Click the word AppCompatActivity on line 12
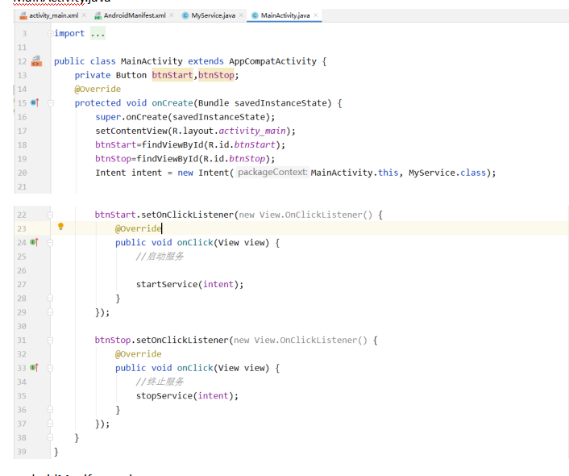Screen dimensions: 569x476 272,61
